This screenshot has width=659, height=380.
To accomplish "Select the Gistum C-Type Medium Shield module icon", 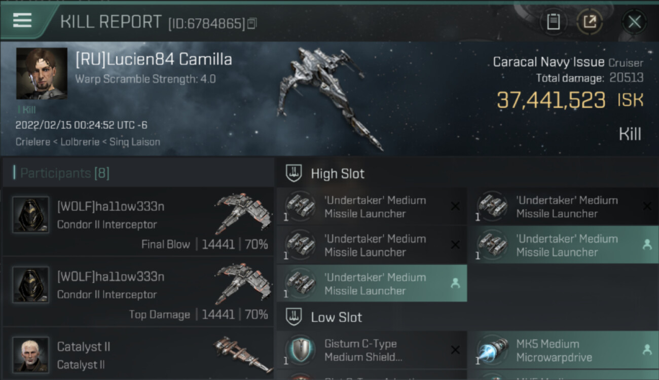I will point(300,350).
